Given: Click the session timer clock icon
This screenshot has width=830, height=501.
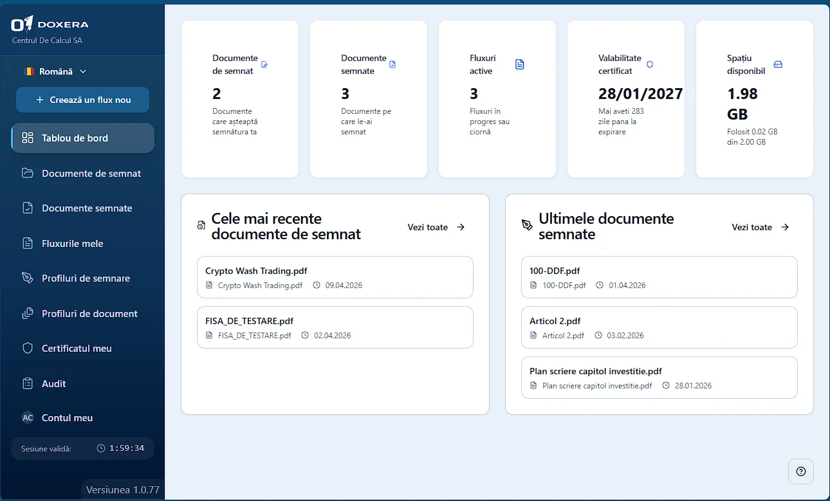Looking at the screenshot, I should pyautogui.click(x=101, y=448).
